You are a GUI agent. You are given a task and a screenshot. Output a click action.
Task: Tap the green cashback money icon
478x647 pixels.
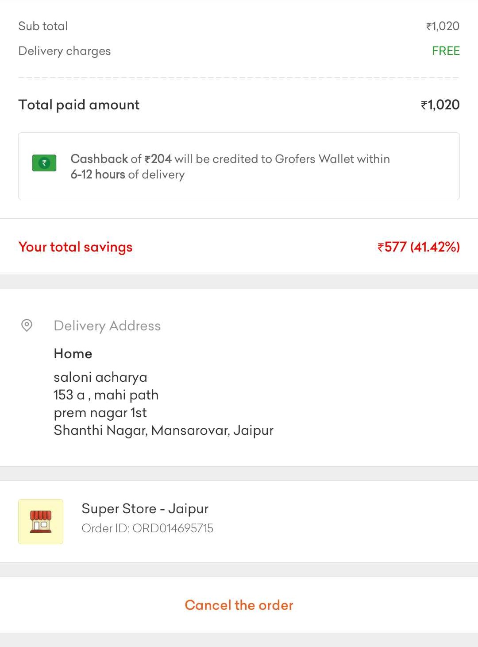pos(44,163)
